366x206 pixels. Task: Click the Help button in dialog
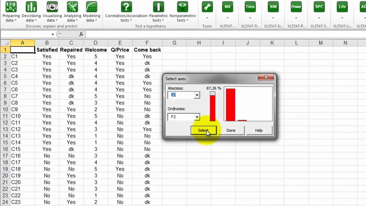(259, 130)
